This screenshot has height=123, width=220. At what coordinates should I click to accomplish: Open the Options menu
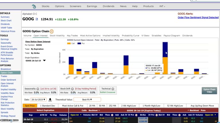coord(60,6)
